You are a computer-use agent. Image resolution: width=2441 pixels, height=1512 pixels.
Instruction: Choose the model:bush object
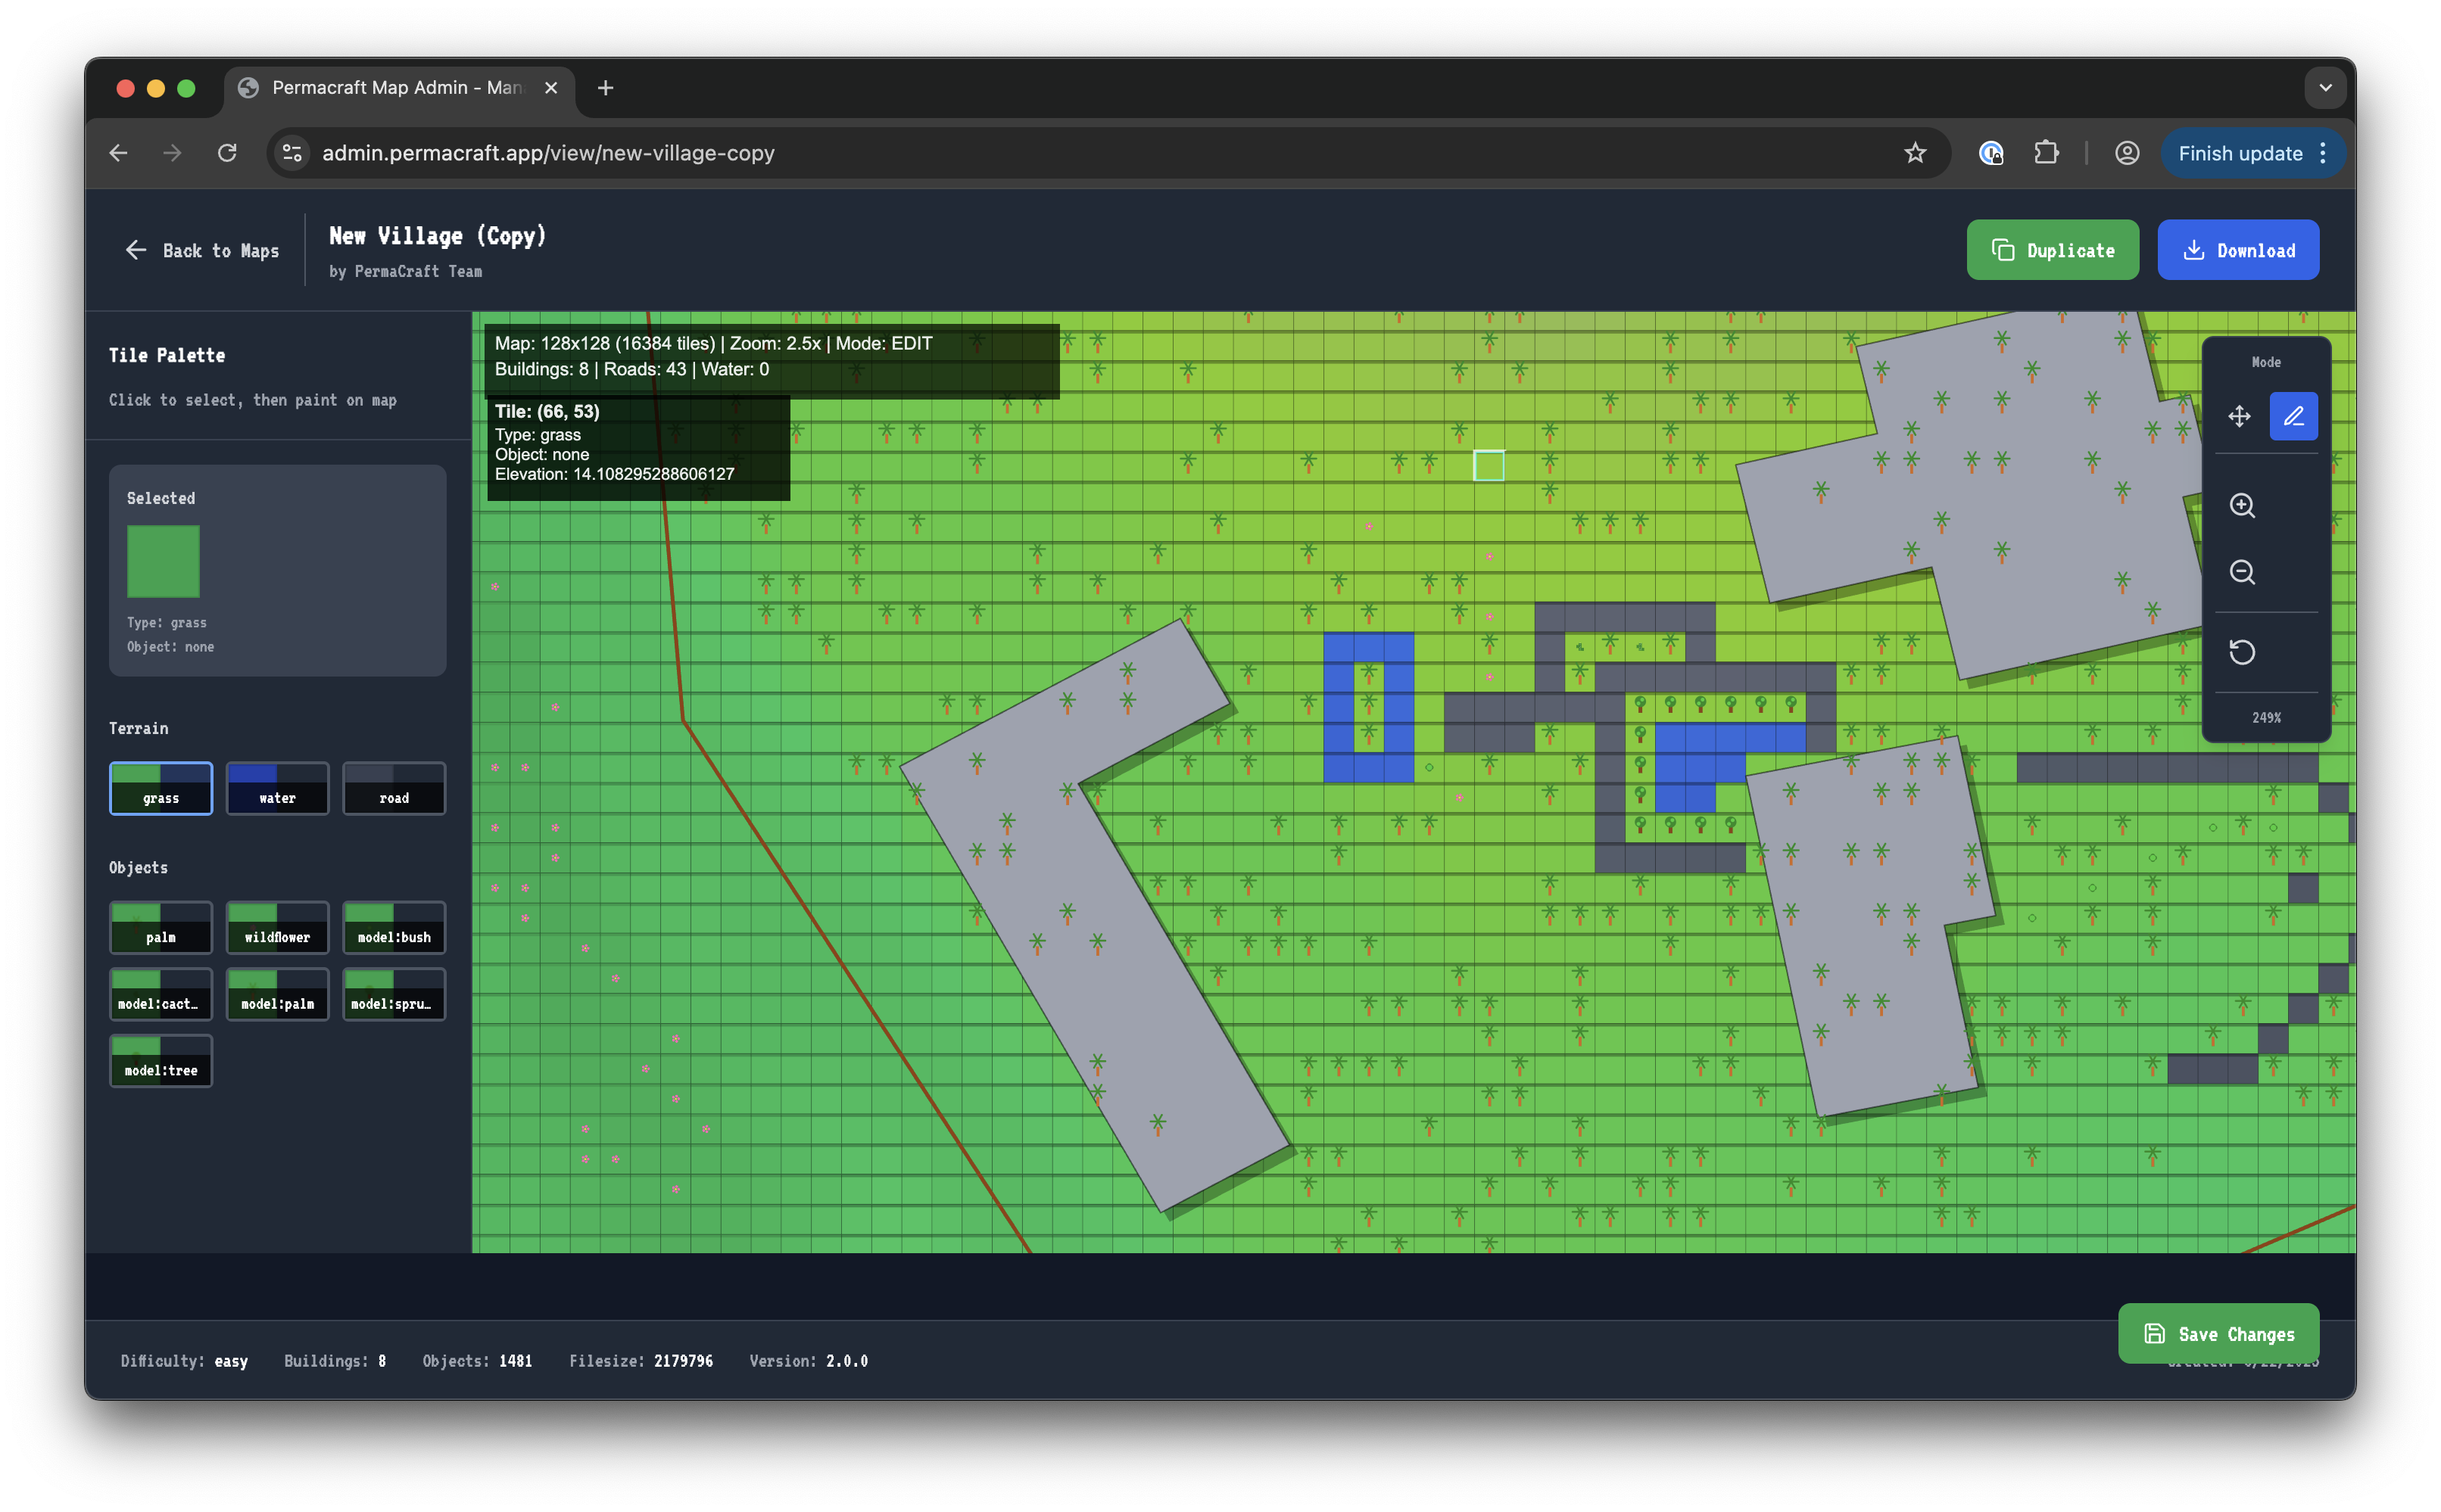click(x=394, y=927)
